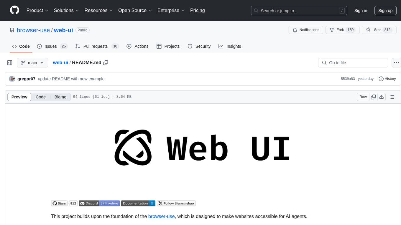
Task: Switch to Blame view
Action: [x=60, y=97]
